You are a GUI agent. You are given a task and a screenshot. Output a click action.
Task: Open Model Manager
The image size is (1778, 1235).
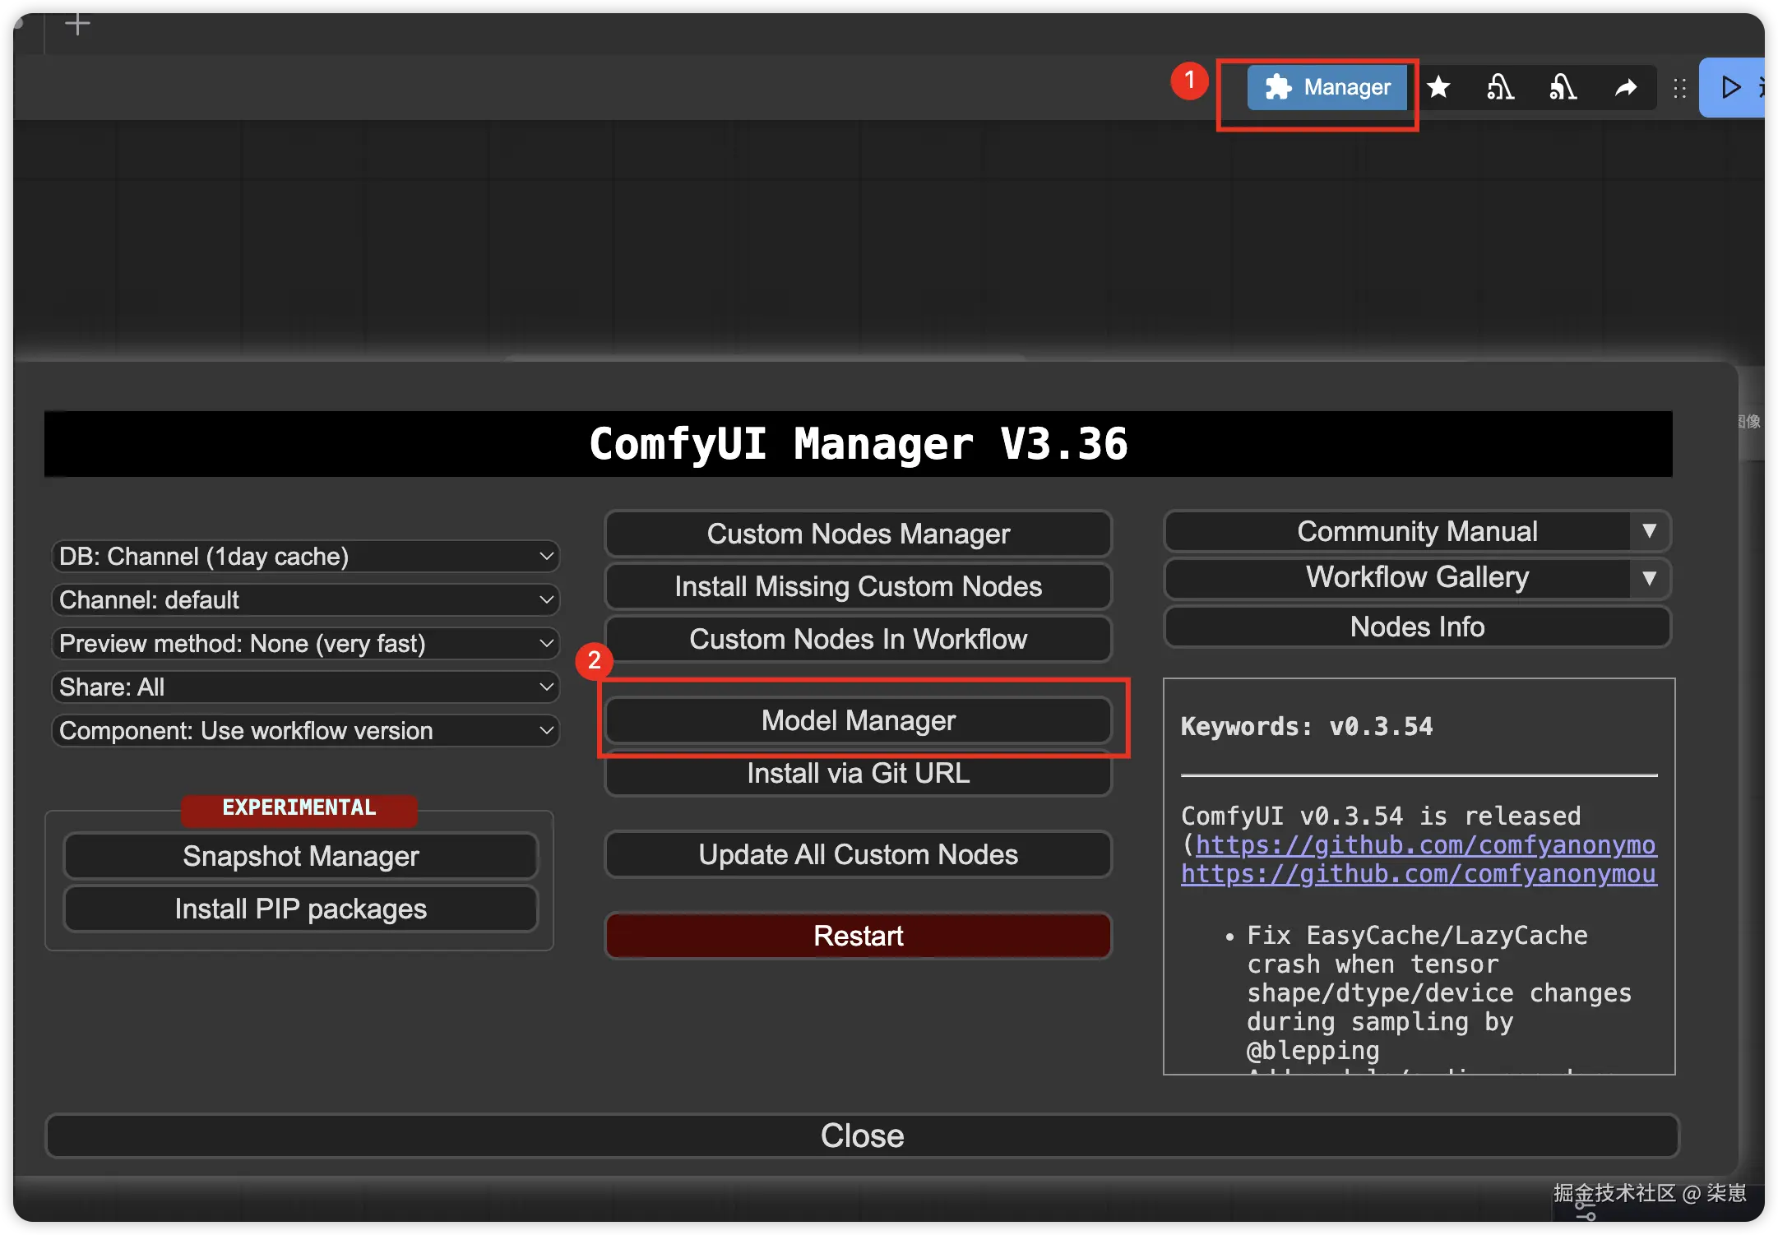pyautogui.click(x=858, y=720)
